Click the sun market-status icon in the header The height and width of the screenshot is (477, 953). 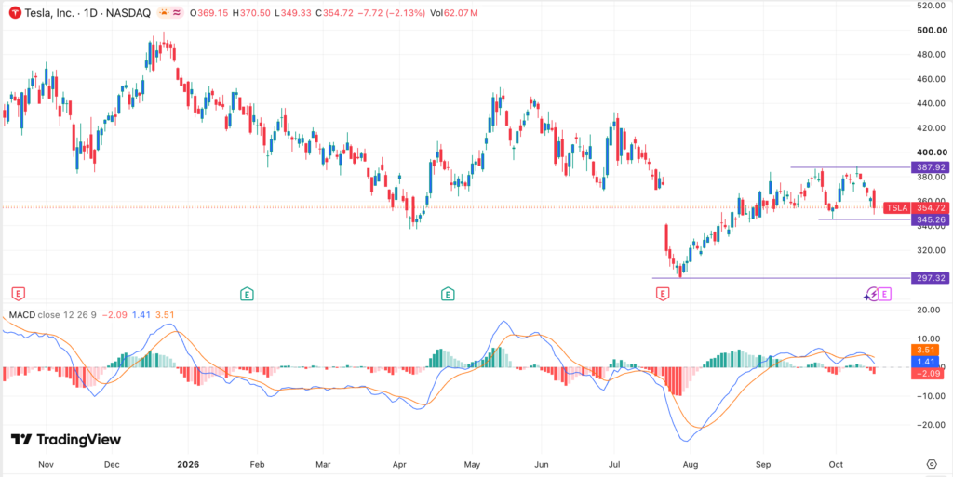(x=164, y=13)
